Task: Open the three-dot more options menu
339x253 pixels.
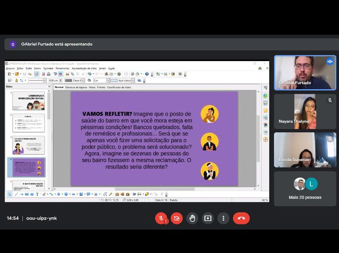Action: click(223, 218)
